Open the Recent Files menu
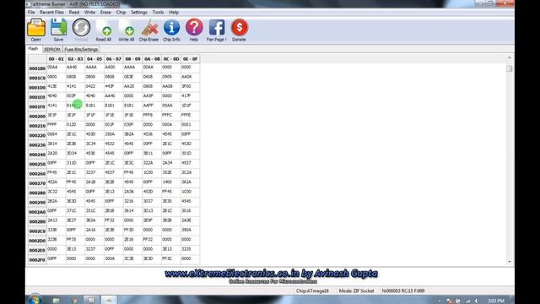This screenshot has height=304, width=540. click(51, 12)
